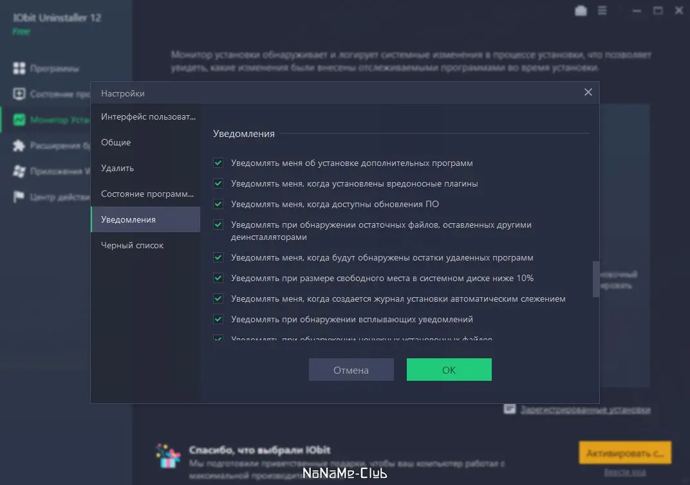Maximize the IObit Uninstaller main window
The width and height of the screenshot is (690, 485).
(658, 10)
